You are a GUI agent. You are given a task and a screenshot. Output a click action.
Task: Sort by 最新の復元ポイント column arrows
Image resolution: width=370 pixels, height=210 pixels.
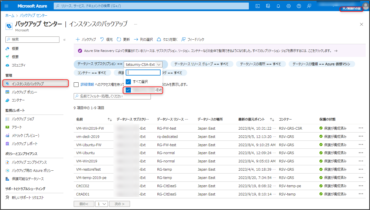272,119
